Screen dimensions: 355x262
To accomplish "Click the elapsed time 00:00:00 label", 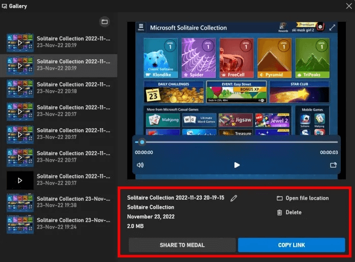I will (144, 153).
